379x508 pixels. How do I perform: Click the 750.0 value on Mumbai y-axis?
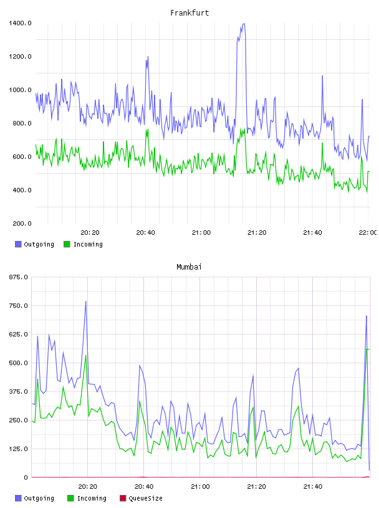click(x=18, y=306)
